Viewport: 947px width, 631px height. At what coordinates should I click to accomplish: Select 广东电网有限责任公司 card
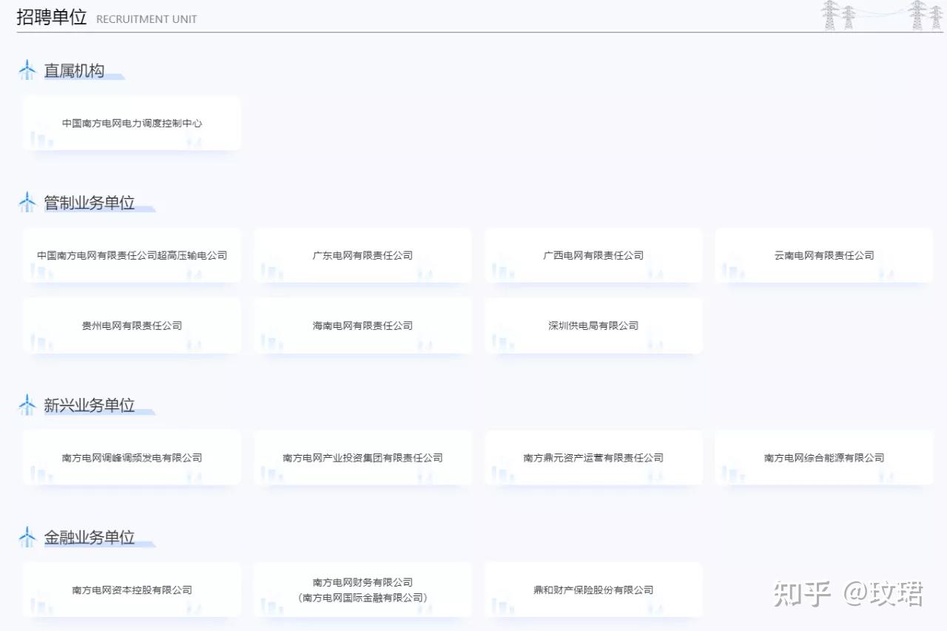(x=363, y=255)
